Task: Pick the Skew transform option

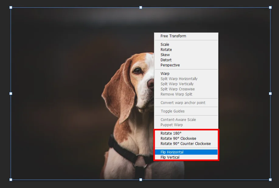Action: [186, 55]
